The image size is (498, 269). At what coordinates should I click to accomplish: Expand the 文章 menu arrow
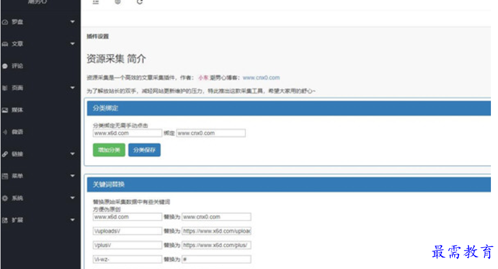tap(72, 44)
